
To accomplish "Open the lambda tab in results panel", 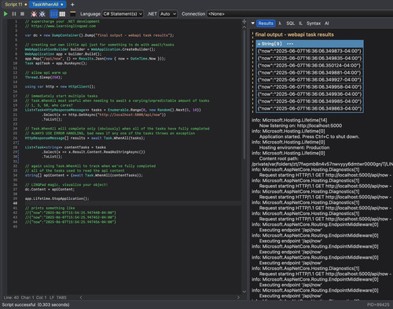I will (x=280, y=24).
